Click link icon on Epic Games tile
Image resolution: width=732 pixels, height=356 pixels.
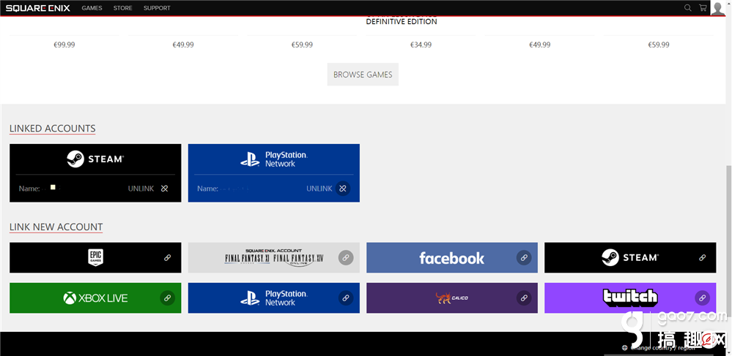click(167, 257)
